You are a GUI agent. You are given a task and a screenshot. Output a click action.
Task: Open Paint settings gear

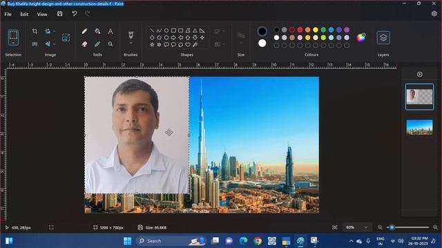point(434,14)
